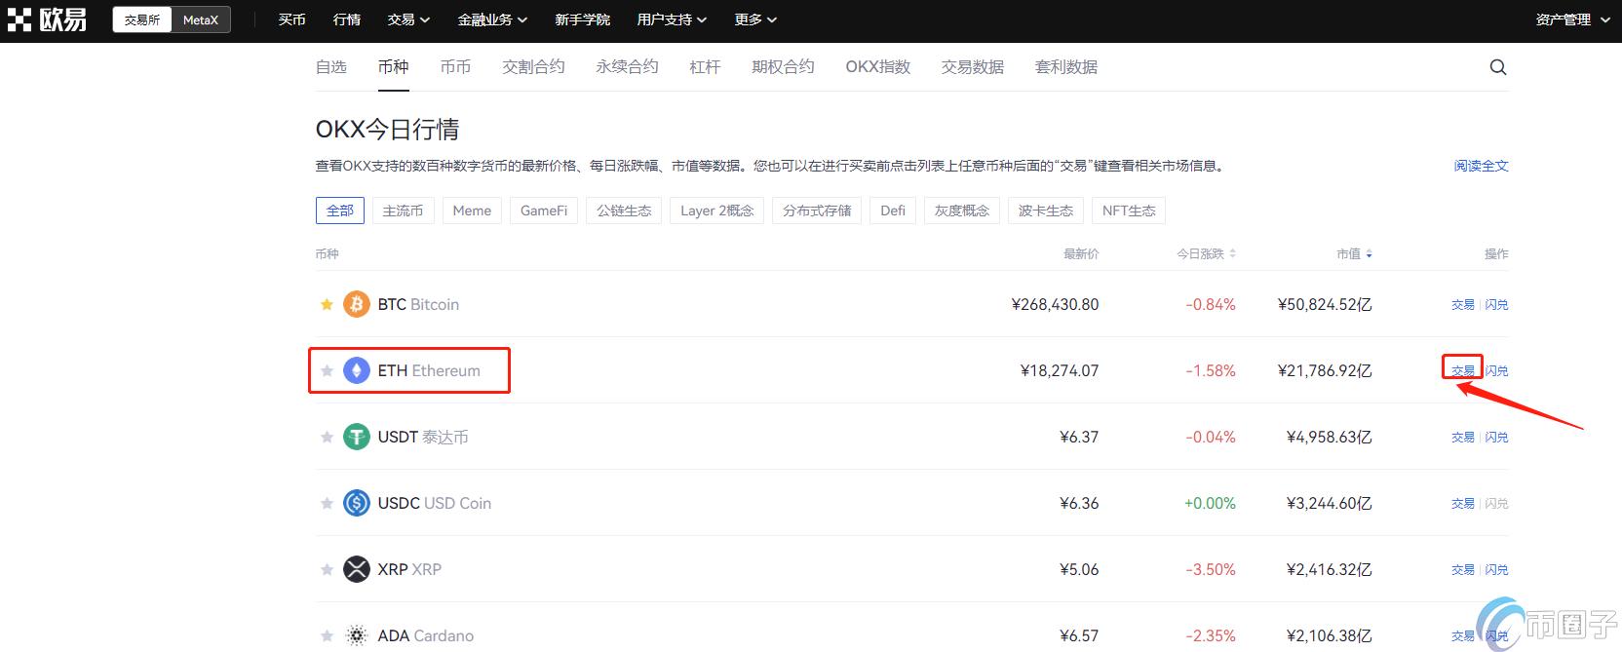
Task: Click 闪兑 in the USDT row
Action: [1496, 438]
